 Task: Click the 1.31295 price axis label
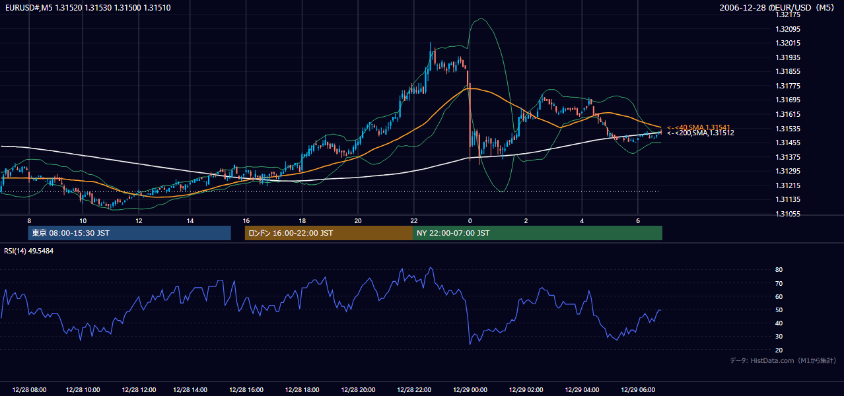click(788, 171)
